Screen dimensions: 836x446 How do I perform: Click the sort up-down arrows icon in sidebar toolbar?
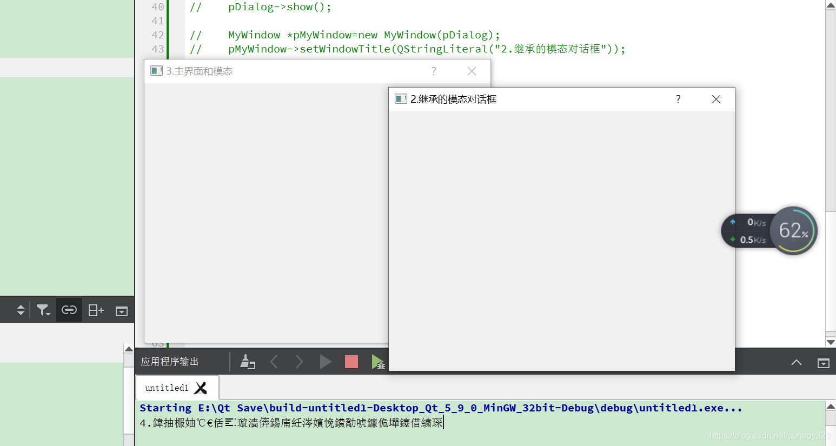[x=21, y=310]
